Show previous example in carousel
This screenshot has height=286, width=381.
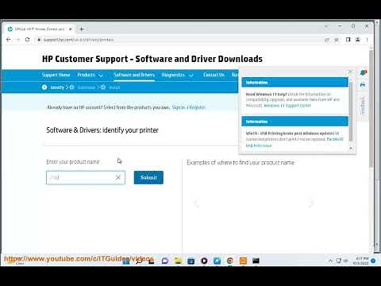click(x=197, y=203)
